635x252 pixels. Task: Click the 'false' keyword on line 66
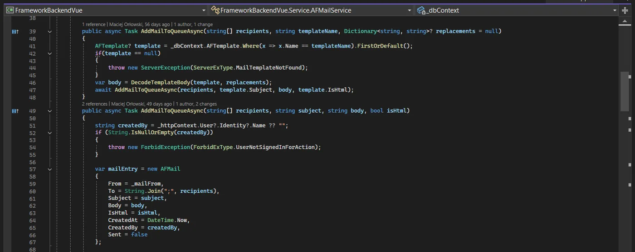[139, 235]
